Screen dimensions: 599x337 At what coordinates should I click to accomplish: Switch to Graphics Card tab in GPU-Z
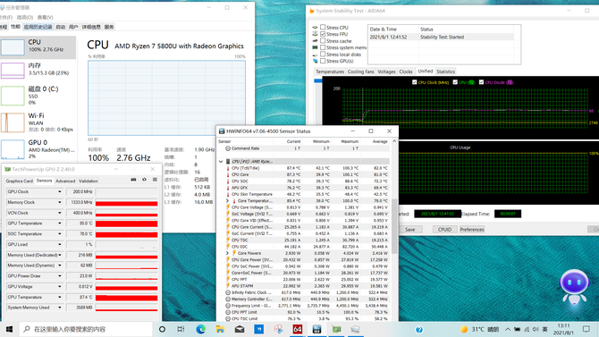pyautogui.click(x=19, y=181)
